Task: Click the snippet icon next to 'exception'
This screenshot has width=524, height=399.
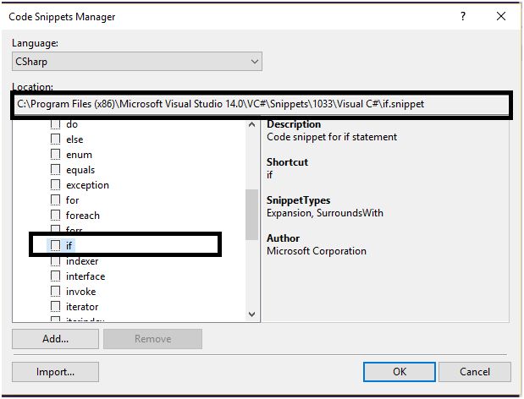Action: pos(56,185)
